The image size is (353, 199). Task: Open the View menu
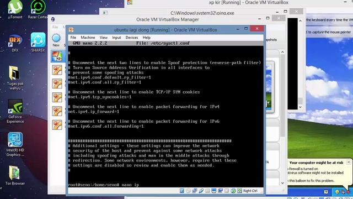(x=104, y=38)
